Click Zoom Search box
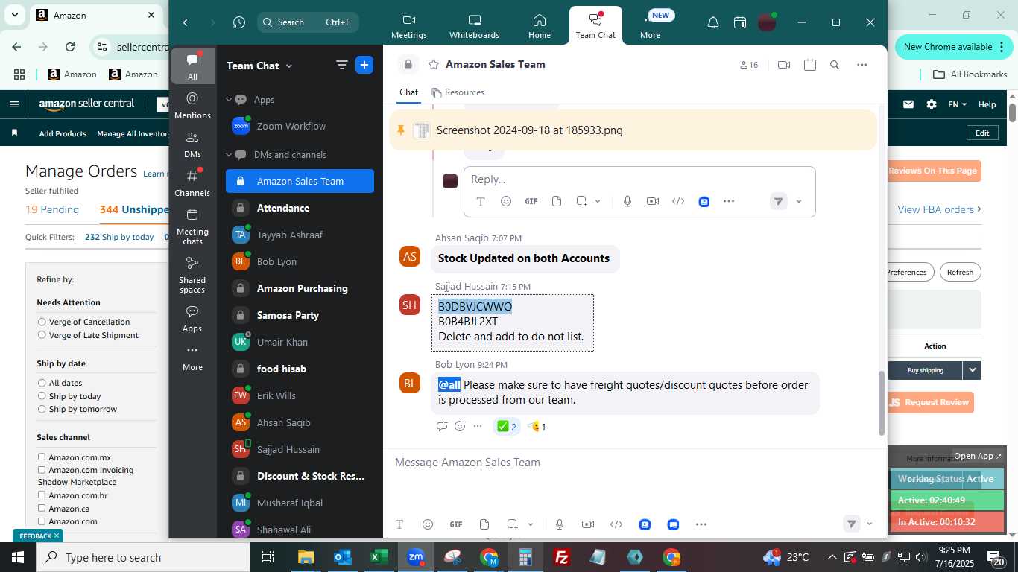 [x=308, y=22]
